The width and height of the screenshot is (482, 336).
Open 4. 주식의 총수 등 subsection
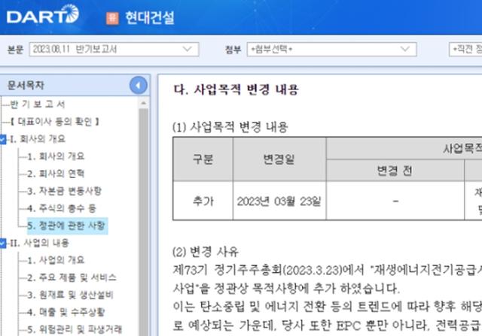click(62, 208)
